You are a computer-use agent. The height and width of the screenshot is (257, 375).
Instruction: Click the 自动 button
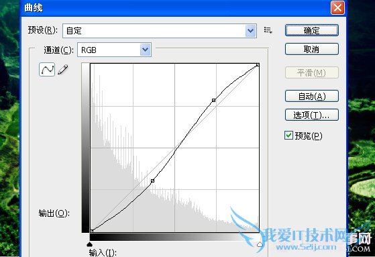[312, 96]
